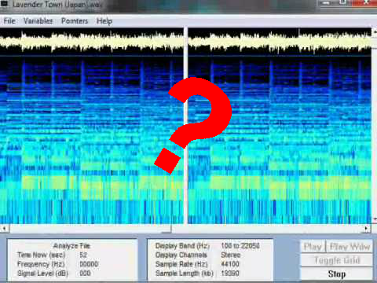Click the right scroll arrow under the spectrogram
Viewport: 377px width, 283px height.
click(x=366, y=229)
